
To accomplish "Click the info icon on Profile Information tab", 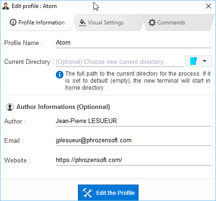I will coord(13,23).
